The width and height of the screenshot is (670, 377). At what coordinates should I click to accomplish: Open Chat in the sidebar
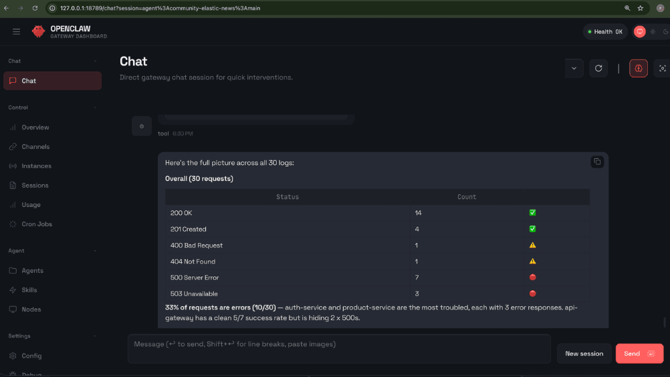click(52, 81)
